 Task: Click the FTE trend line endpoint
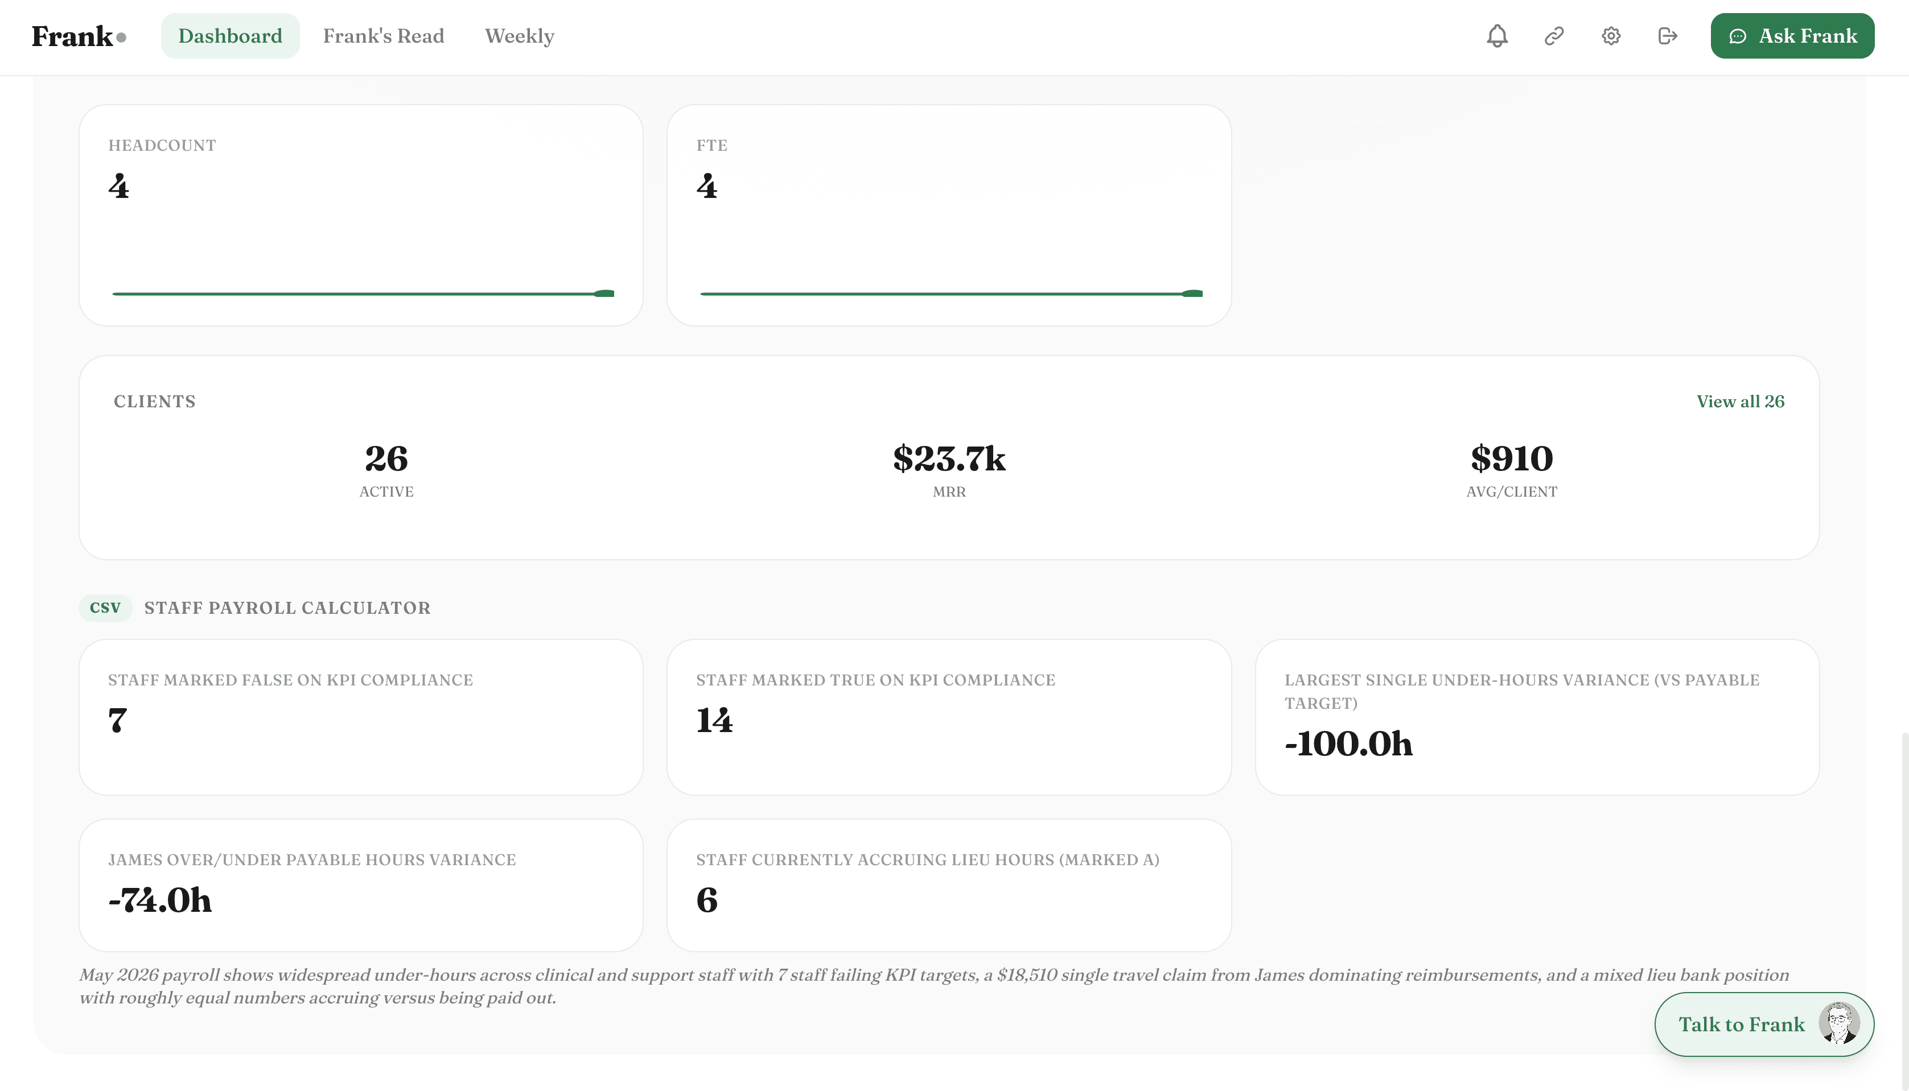click(x=1192, y=294)
